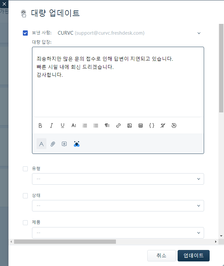Close the bulk update panel
The image size is (224, 266).
point(4,4)
